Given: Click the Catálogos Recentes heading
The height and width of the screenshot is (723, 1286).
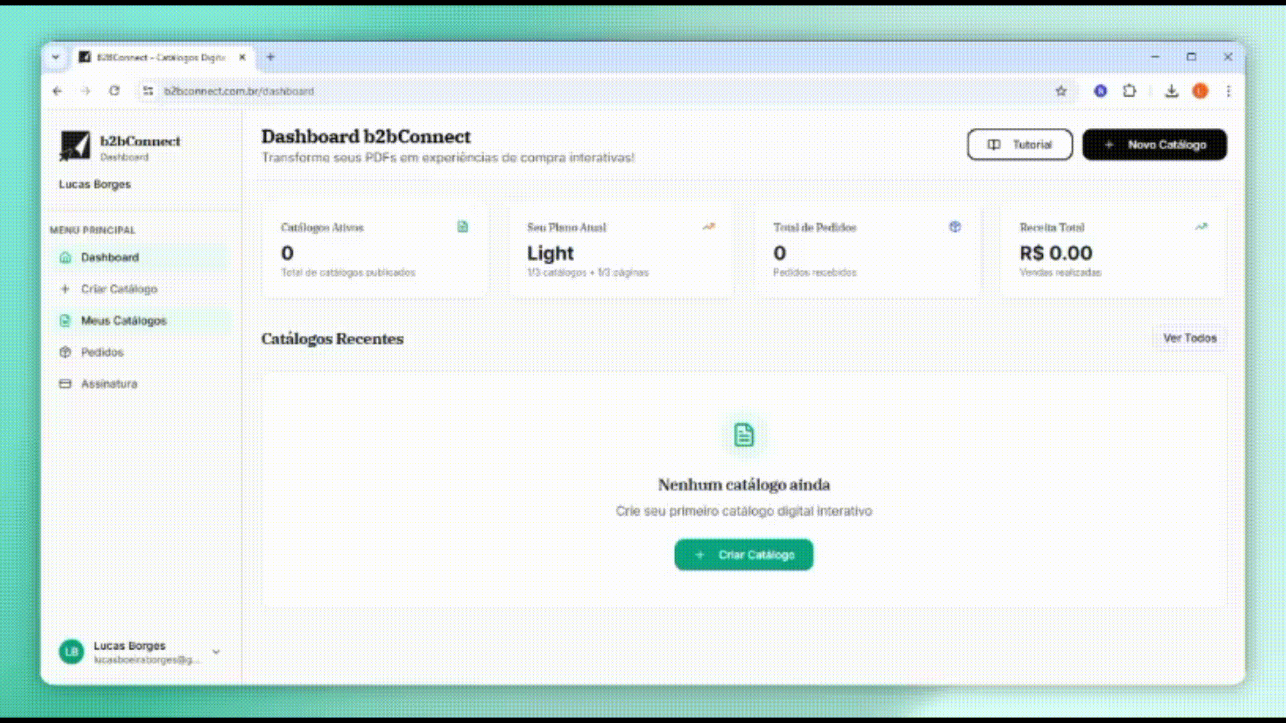Looking at the screenshot, I should click(332, 339).
